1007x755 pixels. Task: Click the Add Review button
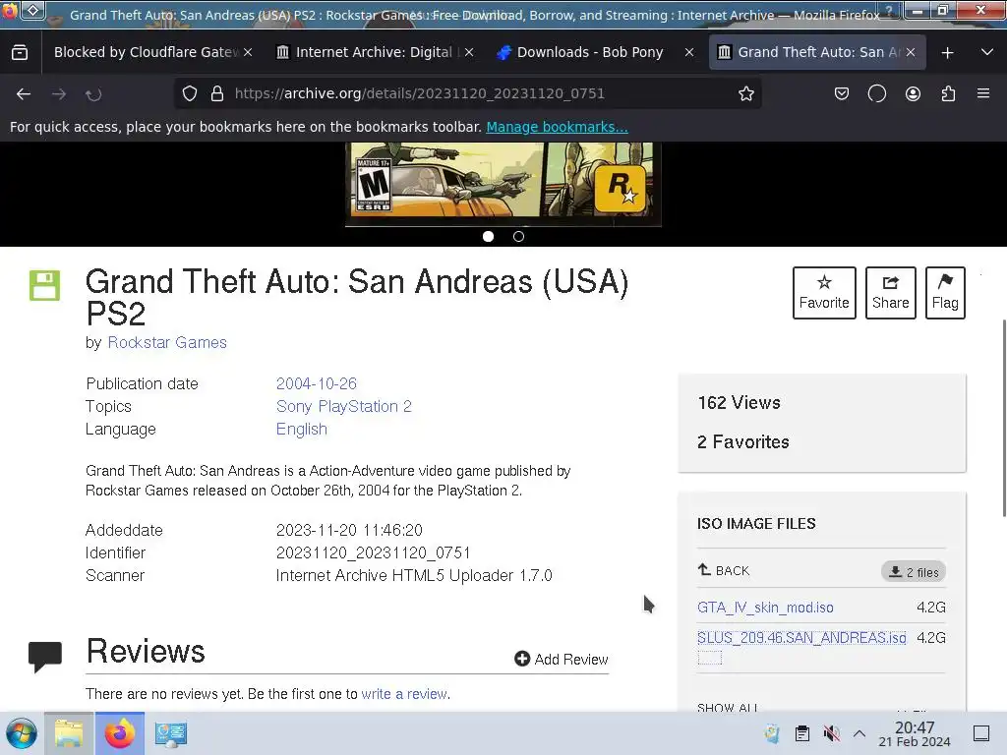tap(562, 660)
